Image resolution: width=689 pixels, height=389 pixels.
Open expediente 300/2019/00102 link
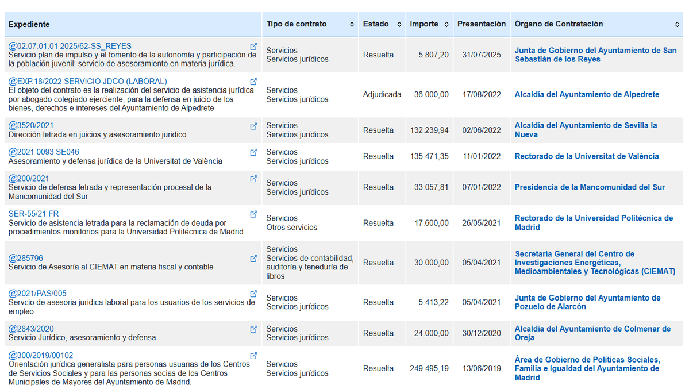pyautogui.click(x=40, y=355)
